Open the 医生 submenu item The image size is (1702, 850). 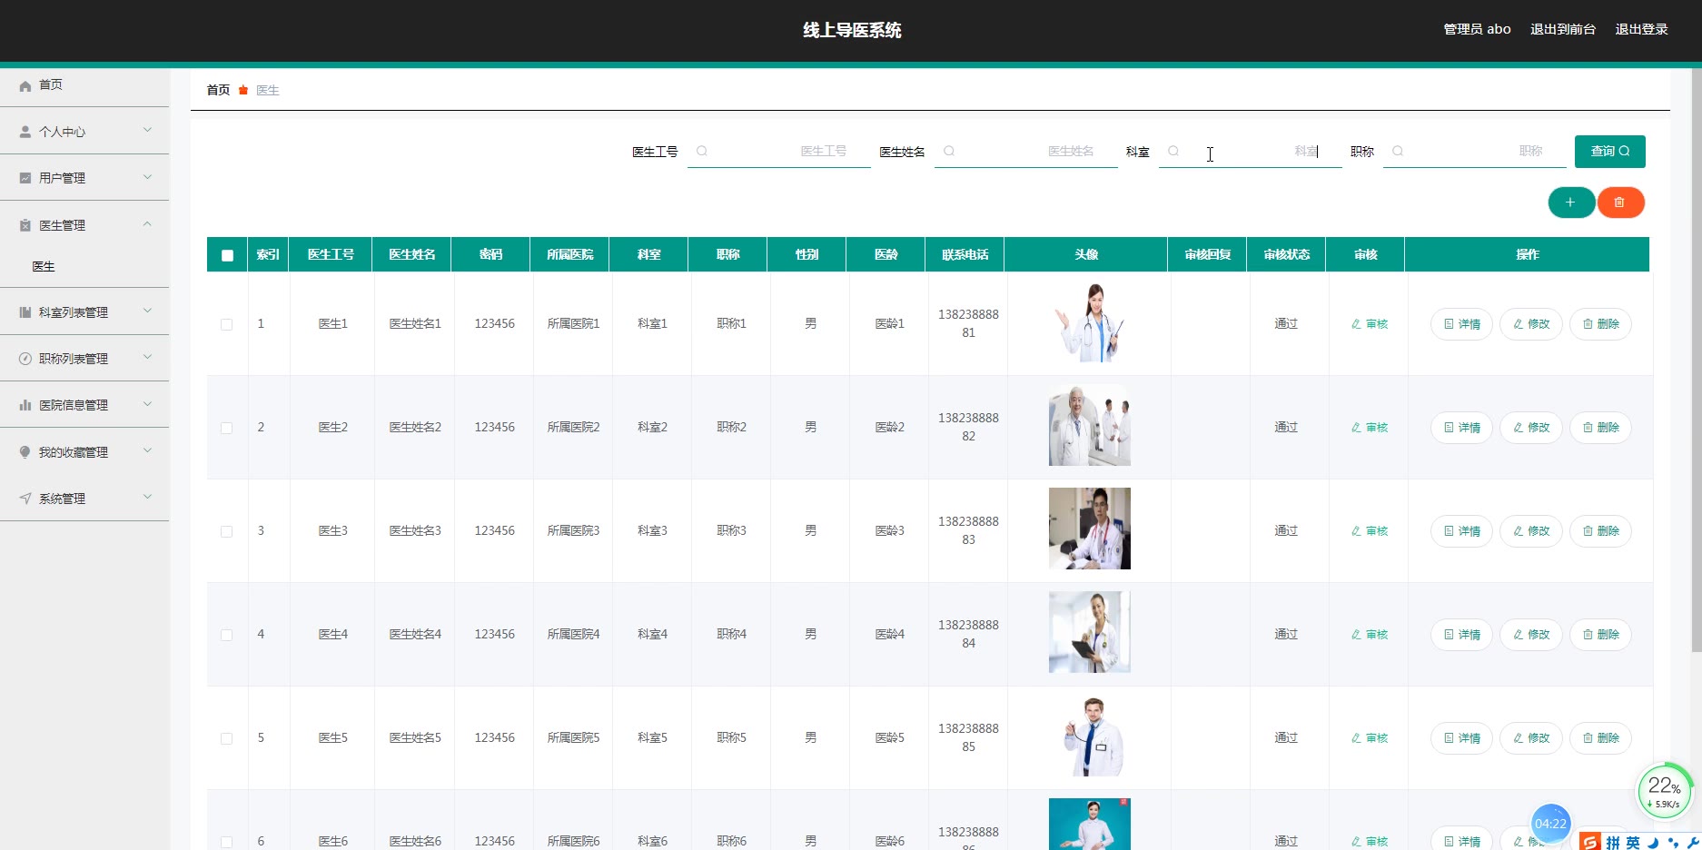[x=44, y=266]
